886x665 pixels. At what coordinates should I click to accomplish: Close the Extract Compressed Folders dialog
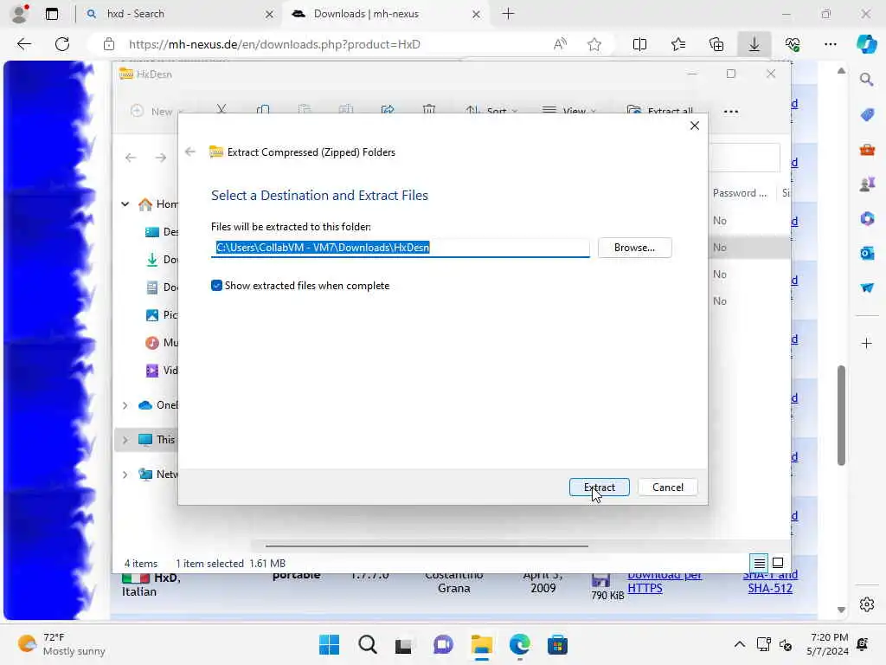click(x=695, y=126)
